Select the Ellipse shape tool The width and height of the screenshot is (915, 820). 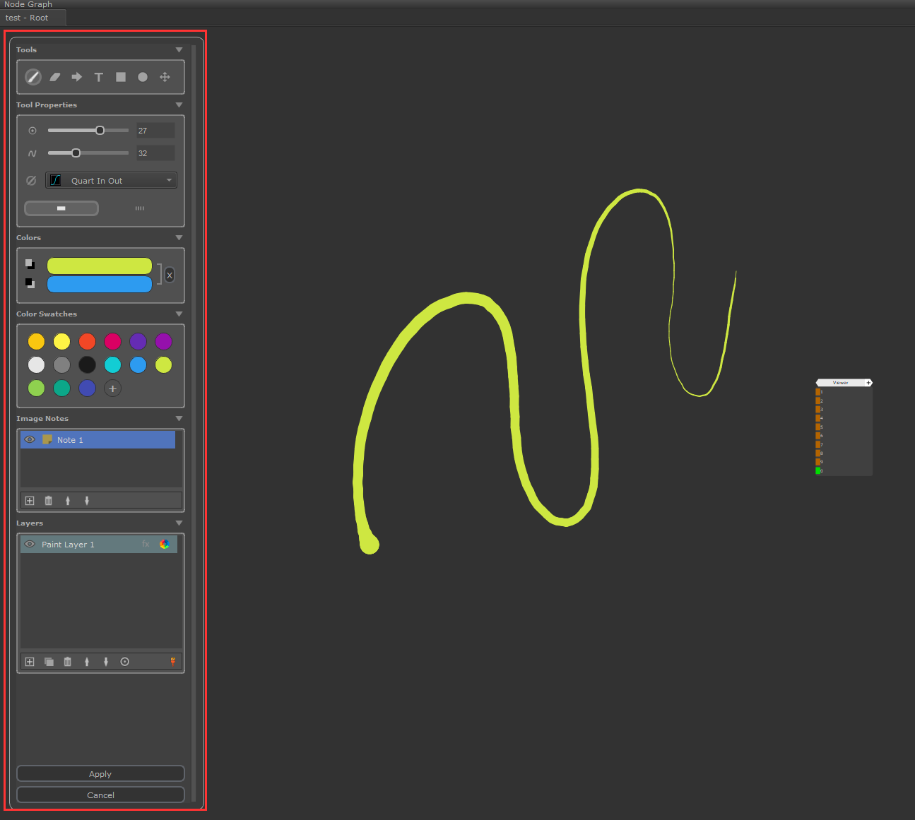pyautogui.click(x=143, y=77)
